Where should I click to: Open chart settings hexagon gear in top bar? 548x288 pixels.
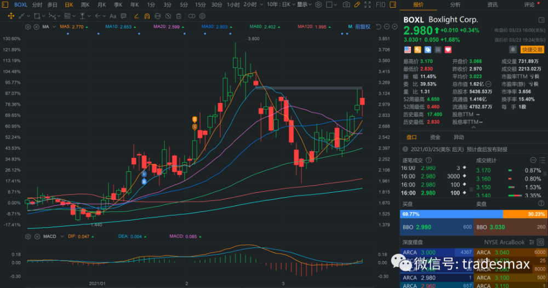(318, 4)
